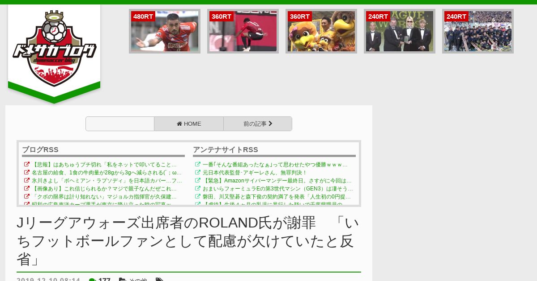Viewport: 537px width, 281px height.
Task: Open 名古屋の給食 牛肉量 article link
Action: (x=107, y=173)
